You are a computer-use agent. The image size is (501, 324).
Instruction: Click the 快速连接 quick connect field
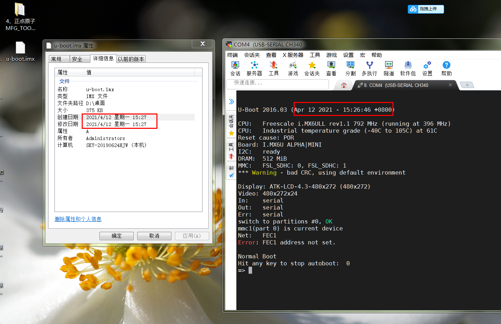coord(278,84)
